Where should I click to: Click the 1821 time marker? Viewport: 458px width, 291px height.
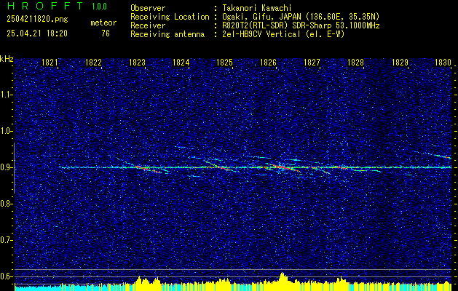(x=50, y=62)
